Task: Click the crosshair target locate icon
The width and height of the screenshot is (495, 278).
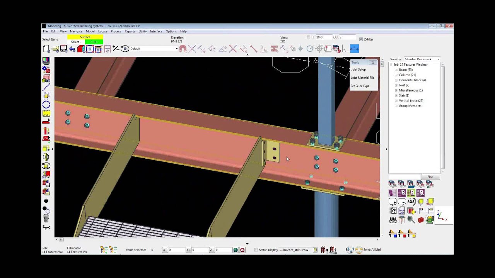Action: [319, 49]
